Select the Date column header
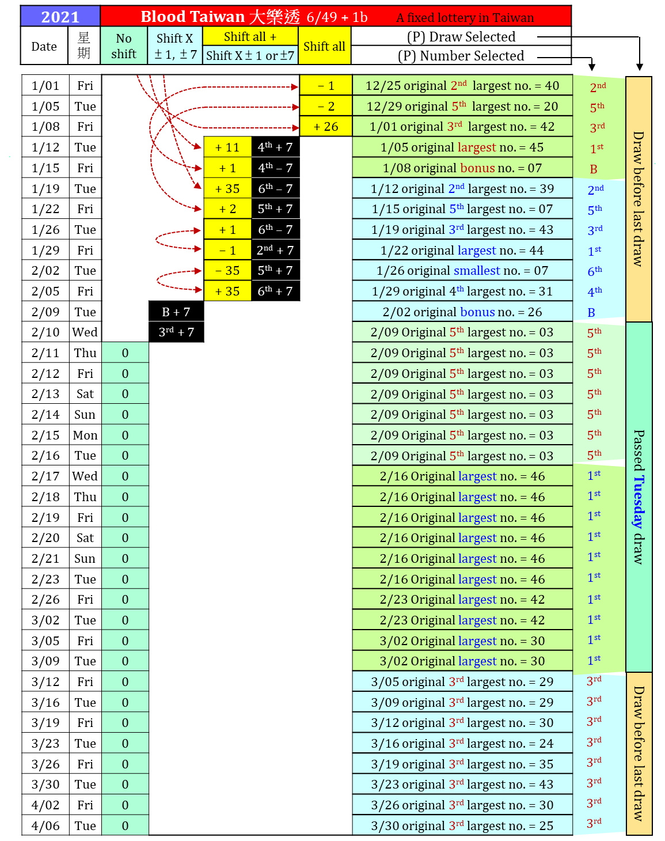The width and height of the screenshot is (665, 841). point(44,46)
